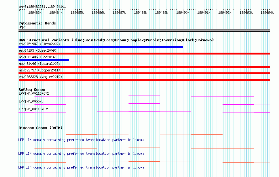Open the topmost LPP|LIM domain OMIM link

click(81, 140)
